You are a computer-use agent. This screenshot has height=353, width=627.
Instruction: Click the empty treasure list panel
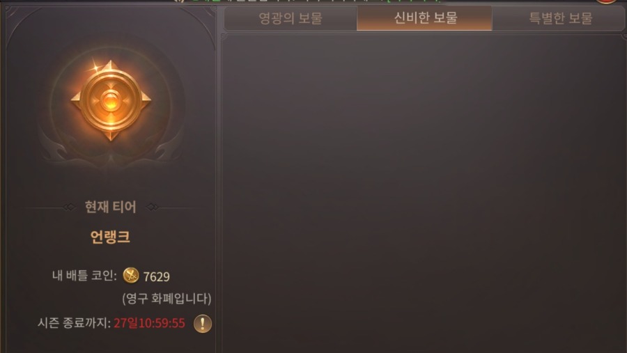(x=424, y=194)
